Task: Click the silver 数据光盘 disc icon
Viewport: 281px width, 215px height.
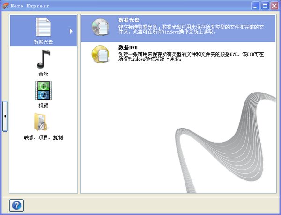Action: (100, 27)
